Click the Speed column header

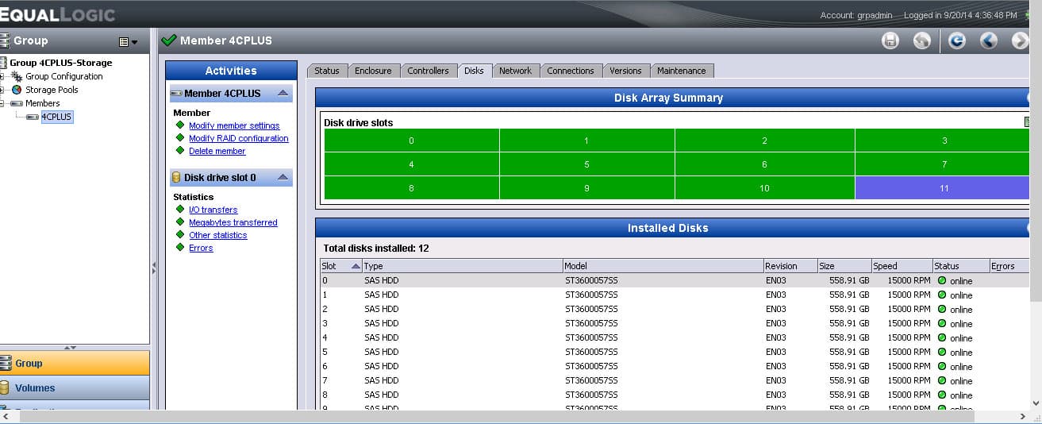pos(901,266)
